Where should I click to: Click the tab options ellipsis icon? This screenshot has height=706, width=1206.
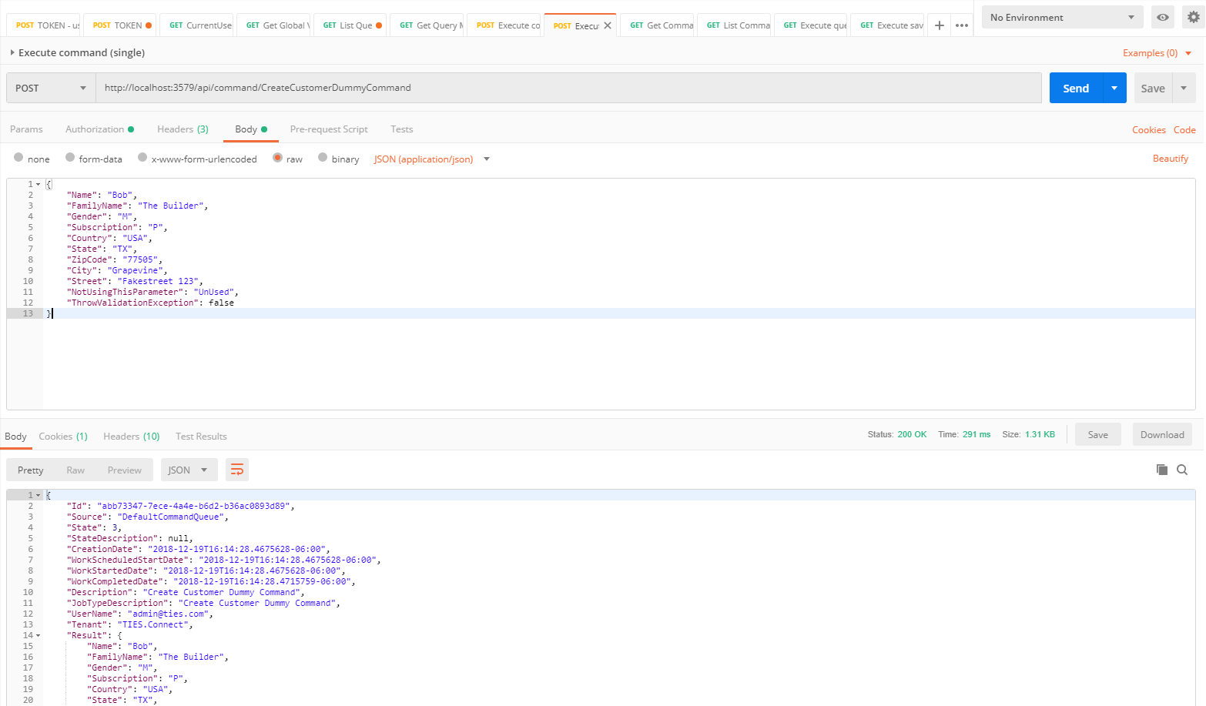tap(962, 25)
